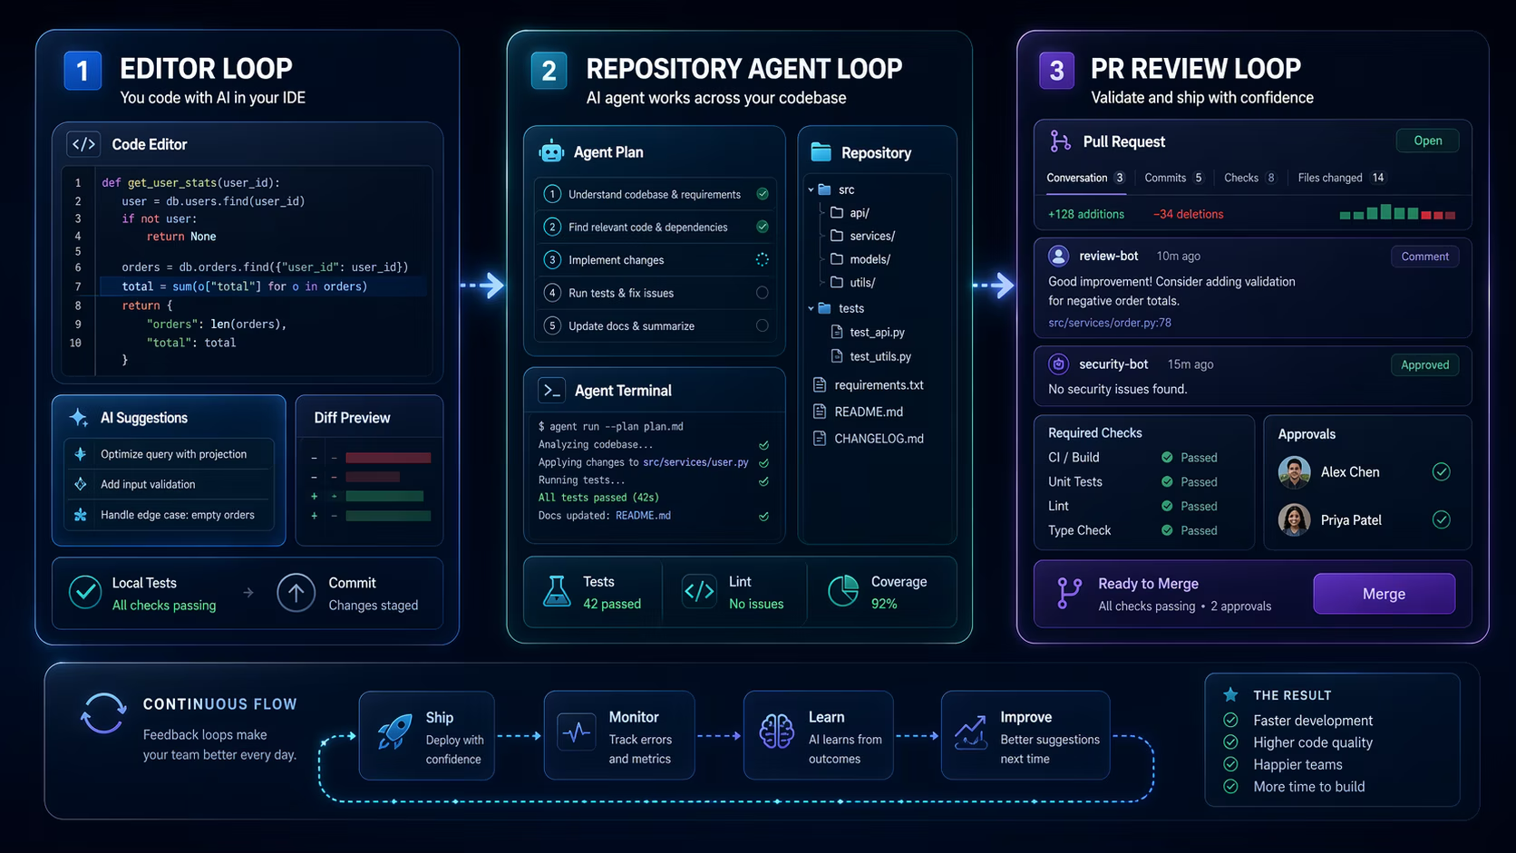Click the Merge button

point(1384,594)
